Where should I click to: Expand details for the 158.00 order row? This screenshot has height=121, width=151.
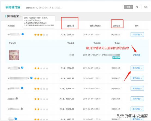tap(137, 109)
